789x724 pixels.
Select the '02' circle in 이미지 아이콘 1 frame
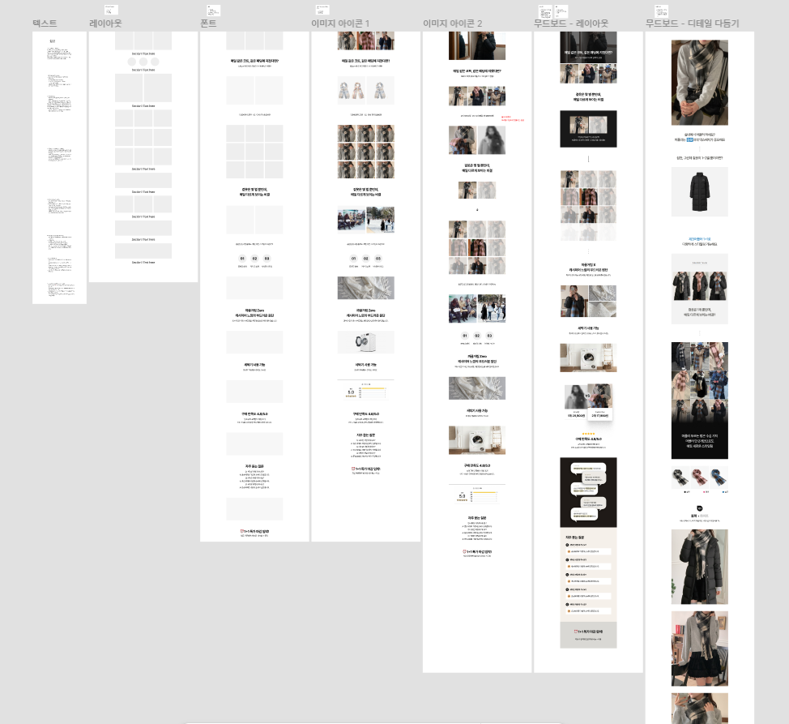click(x=366, y=259)
